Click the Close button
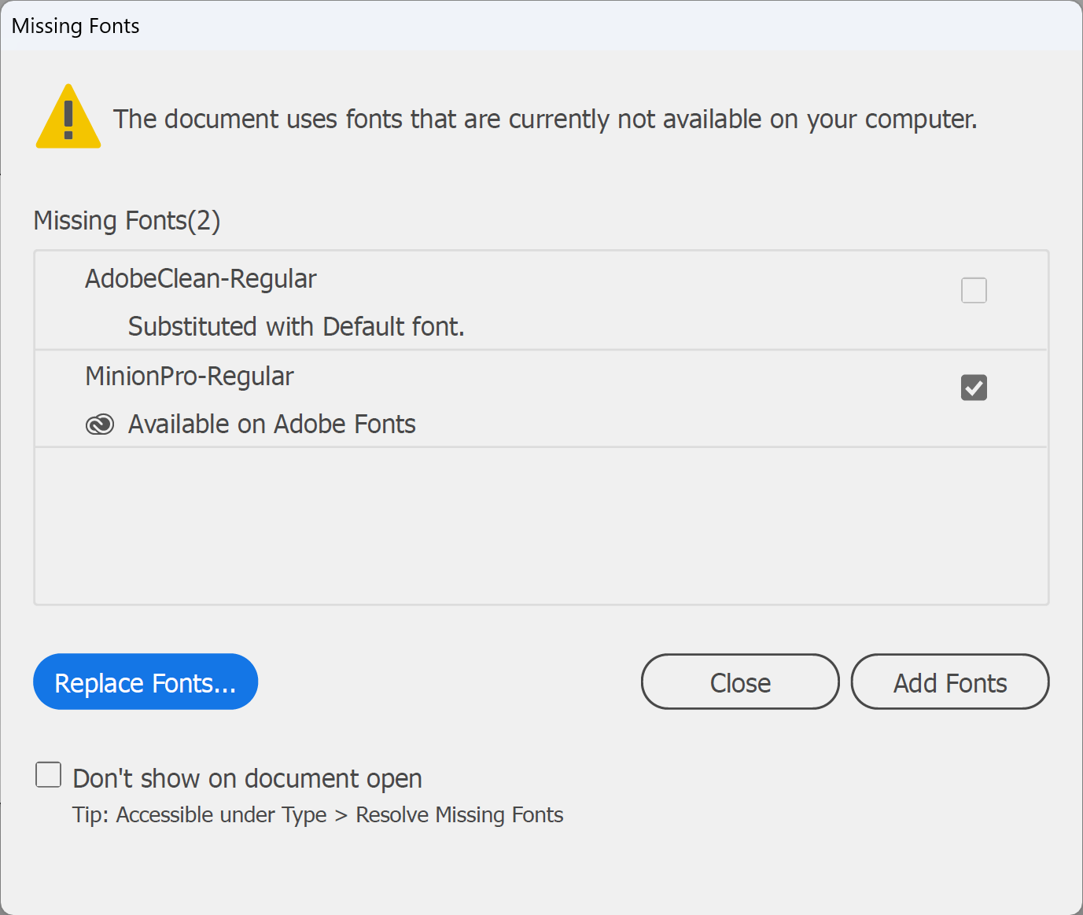Image resolution: width=1083 pixels, height=915 pixels. pos(740,682)
